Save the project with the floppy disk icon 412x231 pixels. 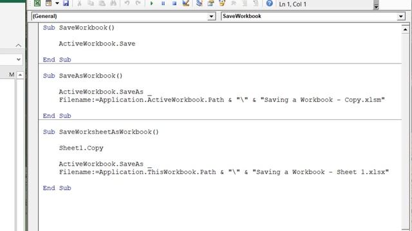tap(66, 3)
